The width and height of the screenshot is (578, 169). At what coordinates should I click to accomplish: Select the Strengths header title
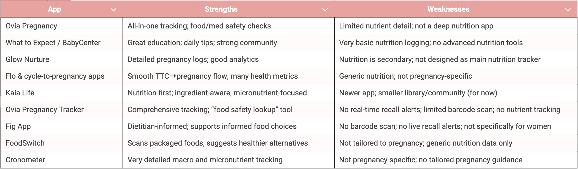(x=221, y=9)
